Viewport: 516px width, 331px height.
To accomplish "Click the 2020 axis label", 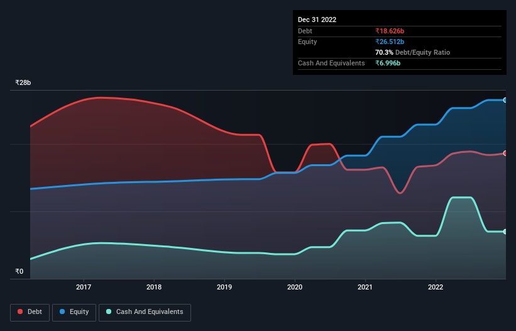I will click(x=295, y=287).
